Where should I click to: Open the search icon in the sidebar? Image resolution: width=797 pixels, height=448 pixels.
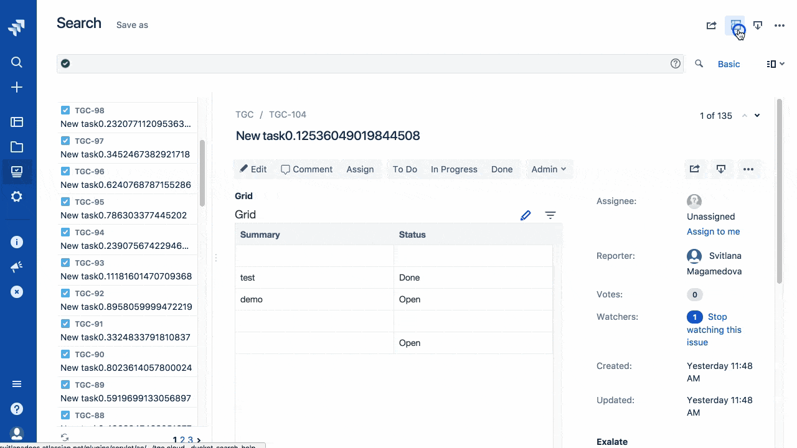tap(17, 62)
